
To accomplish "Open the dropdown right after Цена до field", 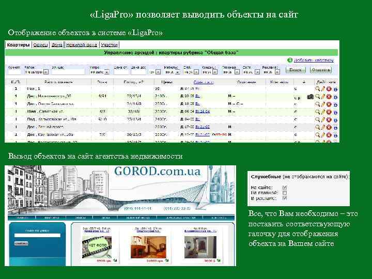I will [158, 72].
